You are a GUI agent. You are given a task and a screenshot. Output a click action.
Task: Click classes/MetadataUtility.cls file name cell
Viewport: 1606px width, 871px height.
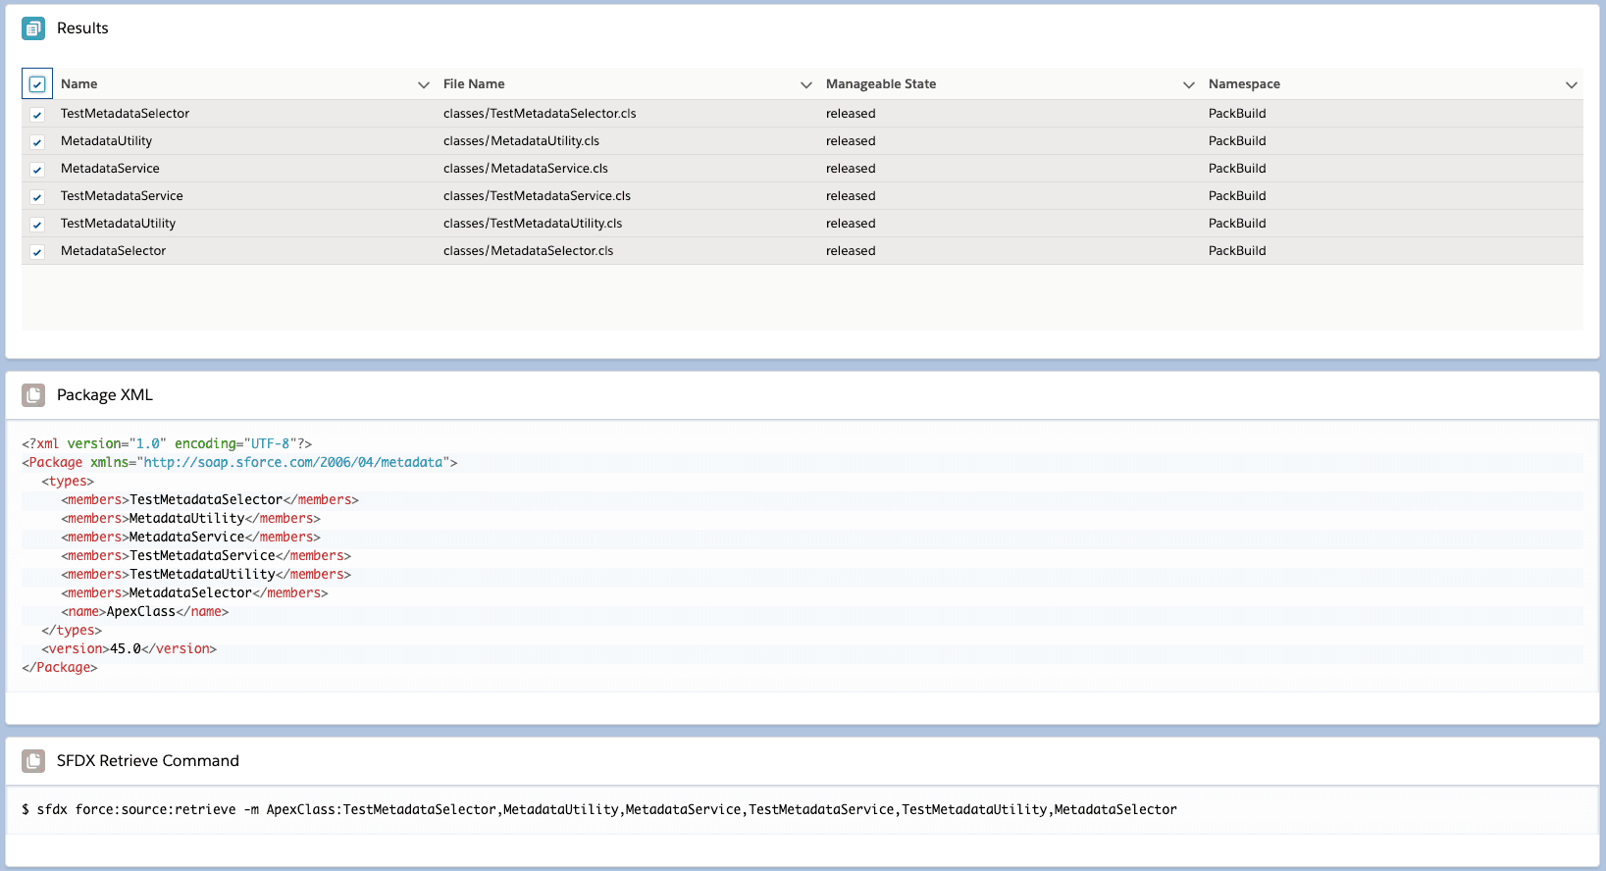[x=521, y=141]
